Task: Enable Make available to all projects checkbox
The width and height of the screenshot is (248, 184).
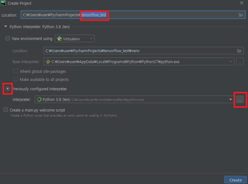Action: pyautogui.click(x=16, y=79)
